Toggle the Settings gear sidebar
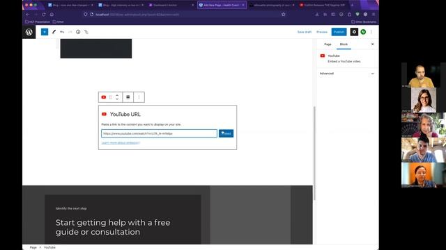The image size is (446, 250). (354, 32)
